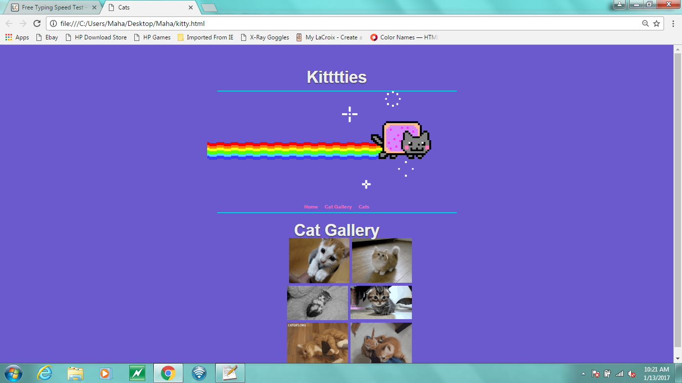
Task: Open the Apps bookmarks shortcut
Action: [17, 37]
